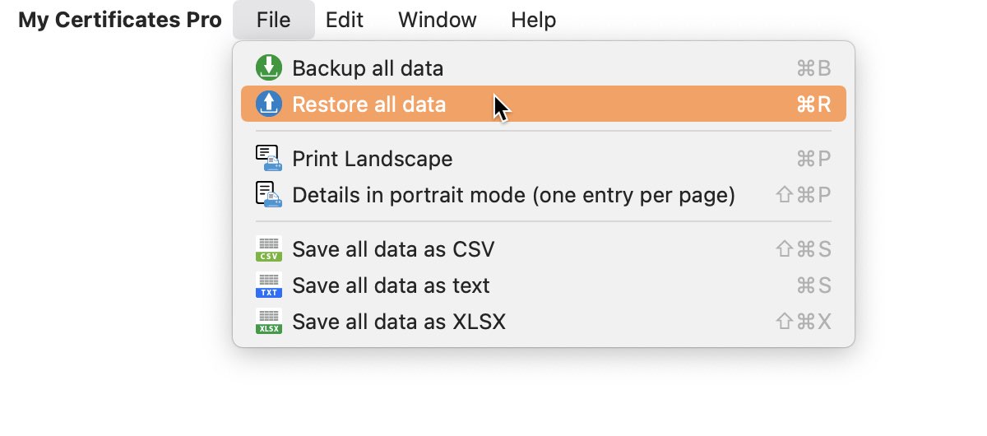Click the ⌘R shortcut label on Restore row
This screenshot has height=436, width=987.
(x=813, y=104)
